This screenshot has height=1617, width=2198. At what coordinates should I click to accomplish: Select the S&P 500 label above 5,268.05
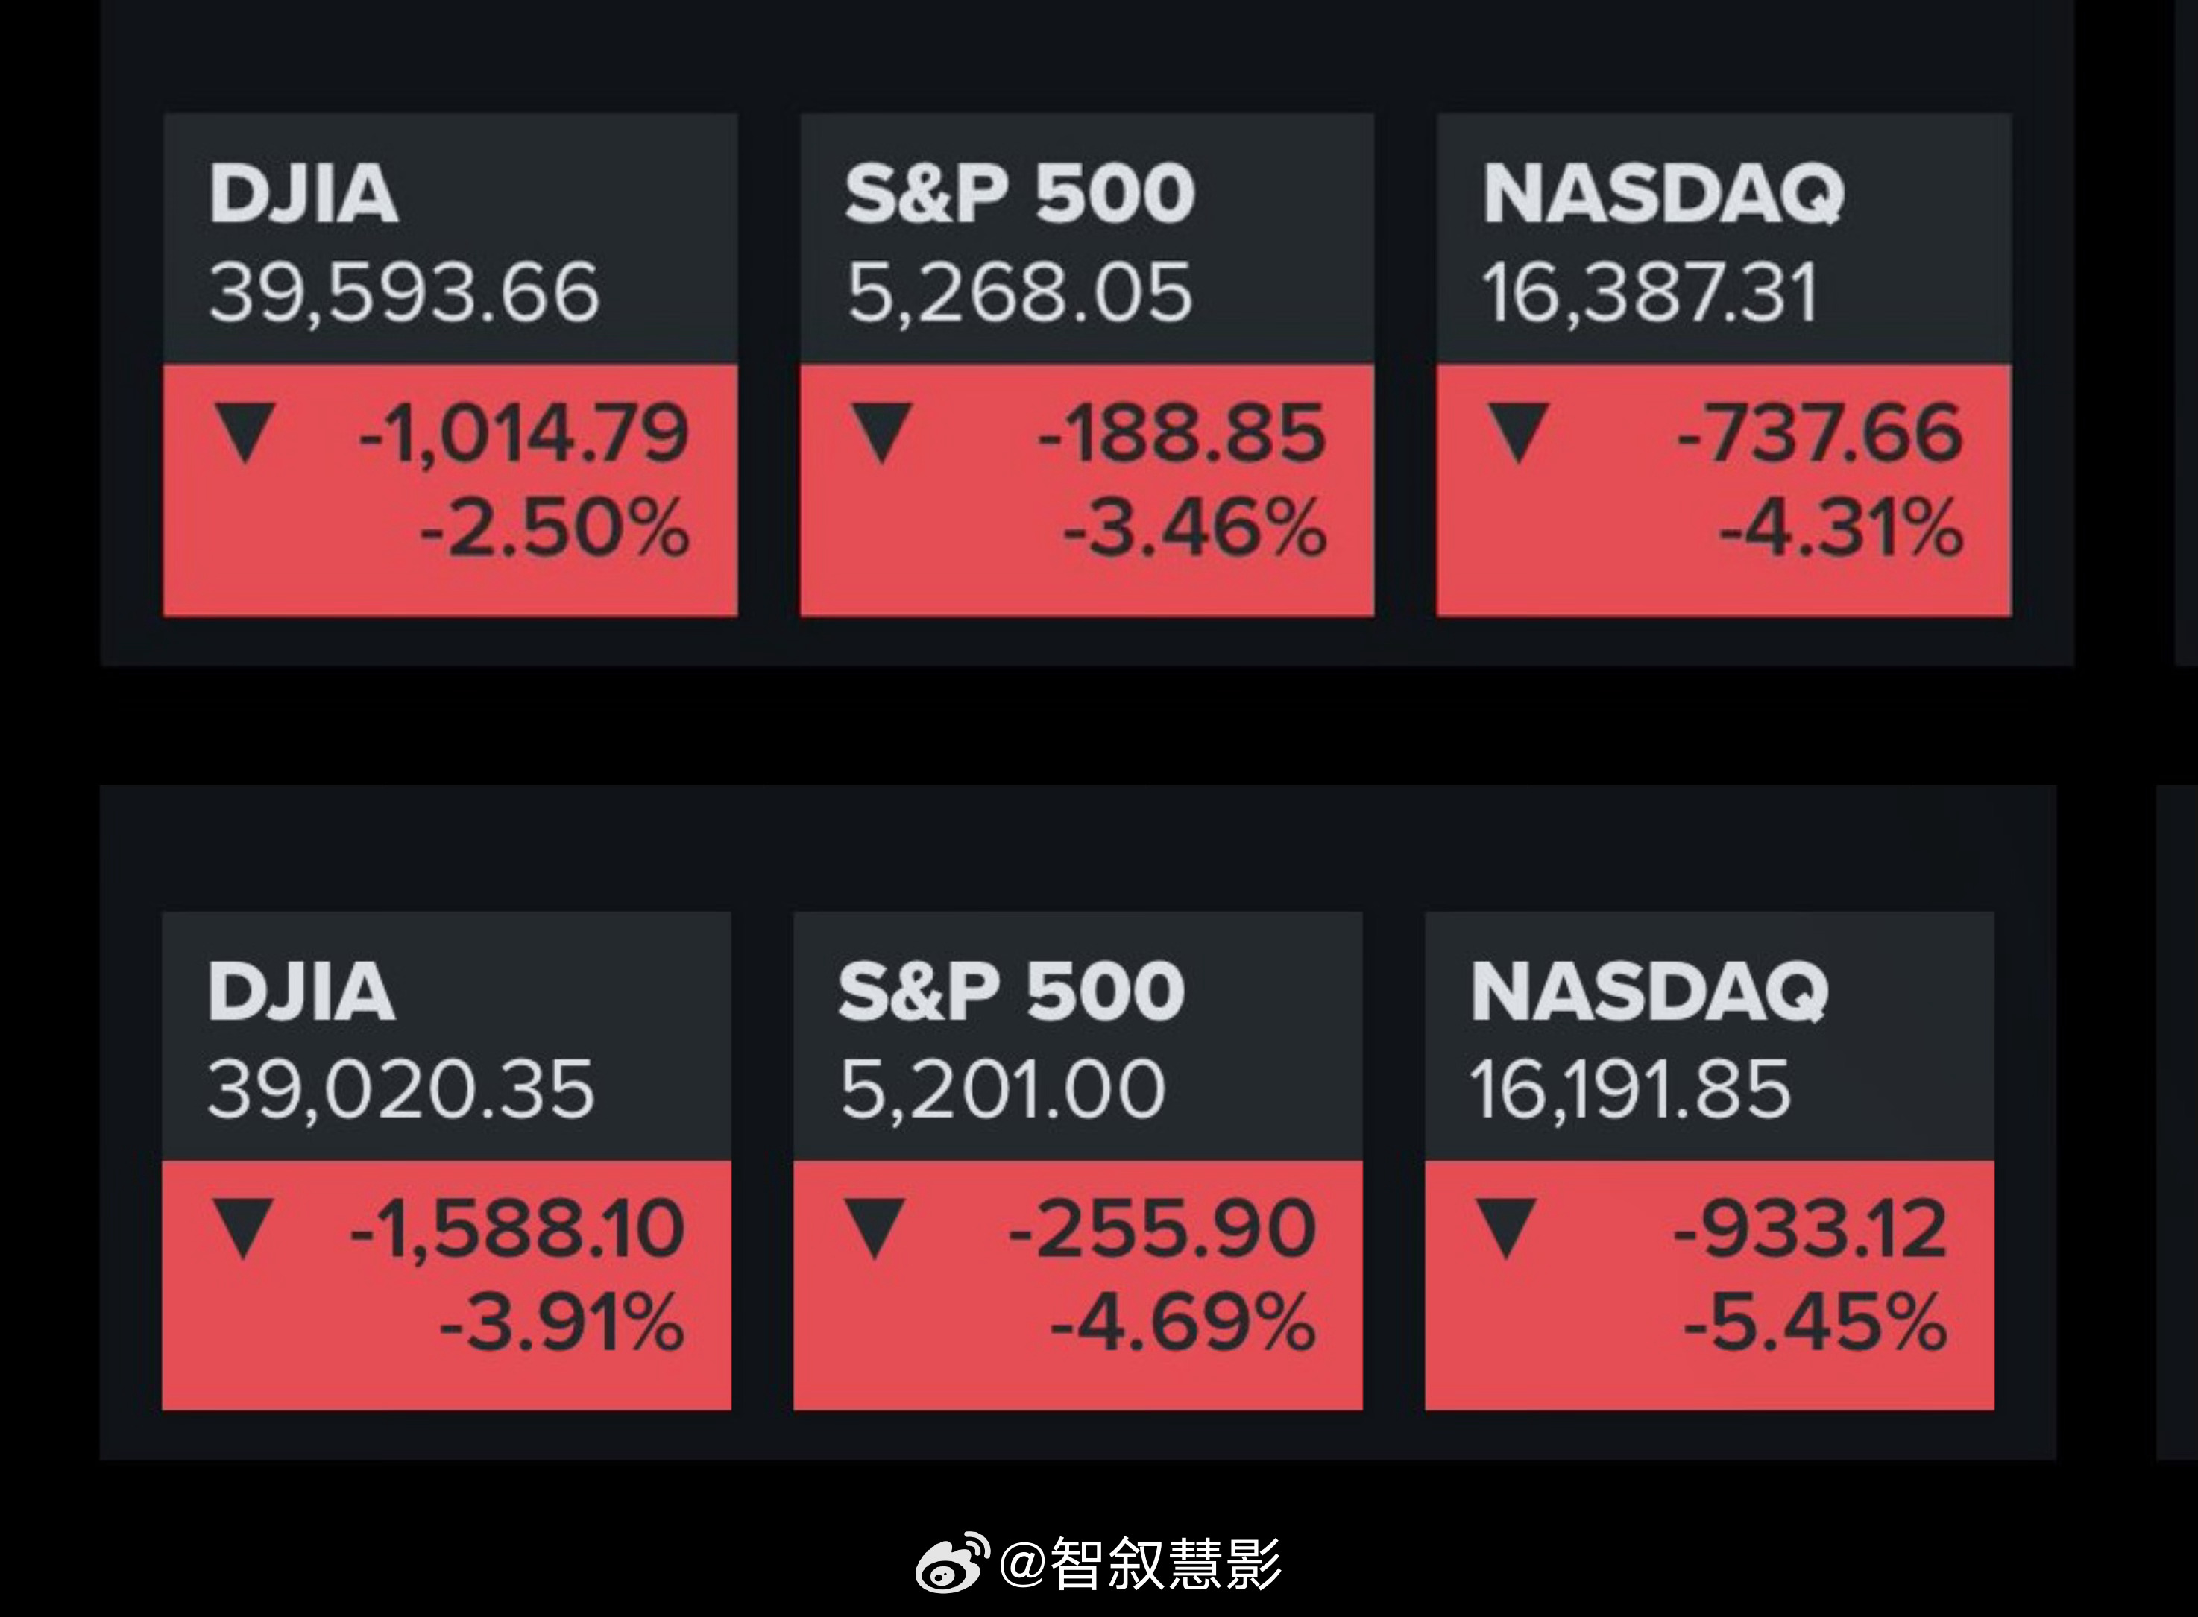pos(1020,194)
